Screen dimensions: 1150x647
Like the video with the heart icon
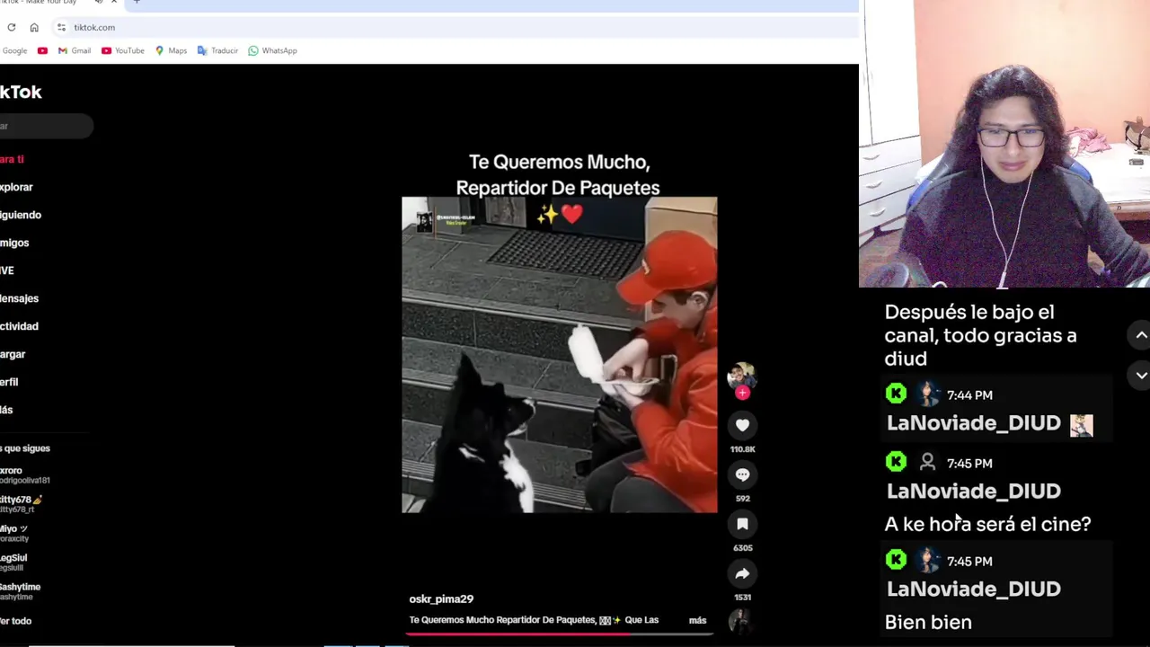point(742,425)
